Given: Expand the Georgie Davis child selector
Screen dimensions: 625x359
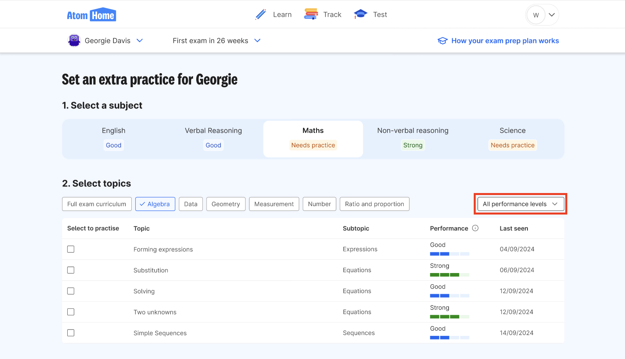Looking at the screenshot, I should point(140,41).
